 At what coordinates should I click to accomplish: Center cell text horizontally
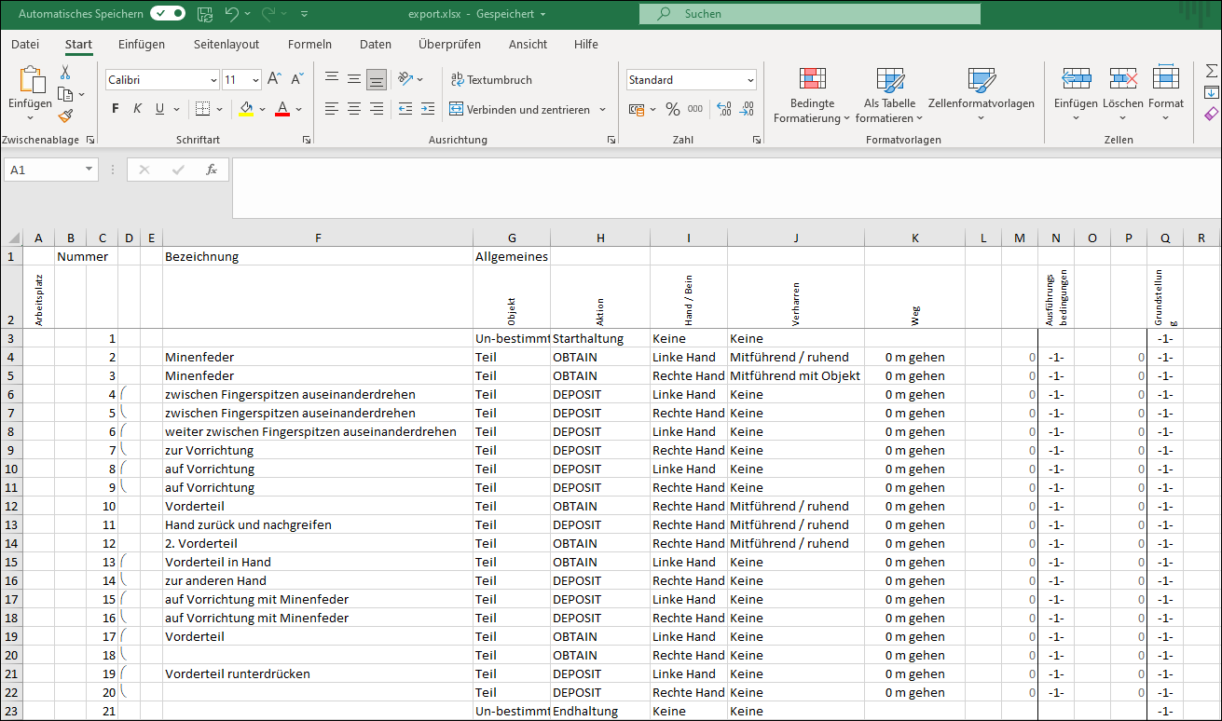(354, 109)
